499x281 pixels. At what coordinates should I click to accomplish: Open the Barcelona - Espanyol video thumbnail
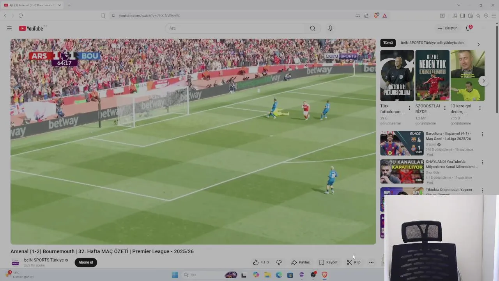pos(402,143)
